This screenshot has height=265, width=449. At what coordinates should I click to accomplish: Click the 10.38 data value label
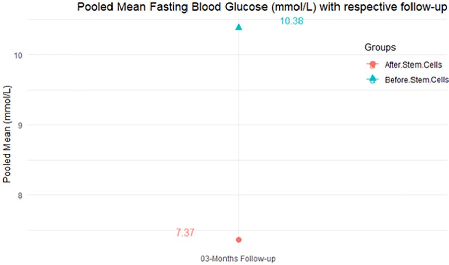[291, 21]
